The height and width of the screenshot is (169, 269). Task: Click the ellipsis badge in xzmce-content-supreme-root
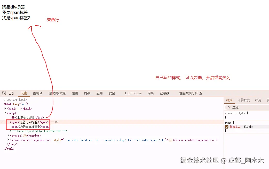pos(170,140)
